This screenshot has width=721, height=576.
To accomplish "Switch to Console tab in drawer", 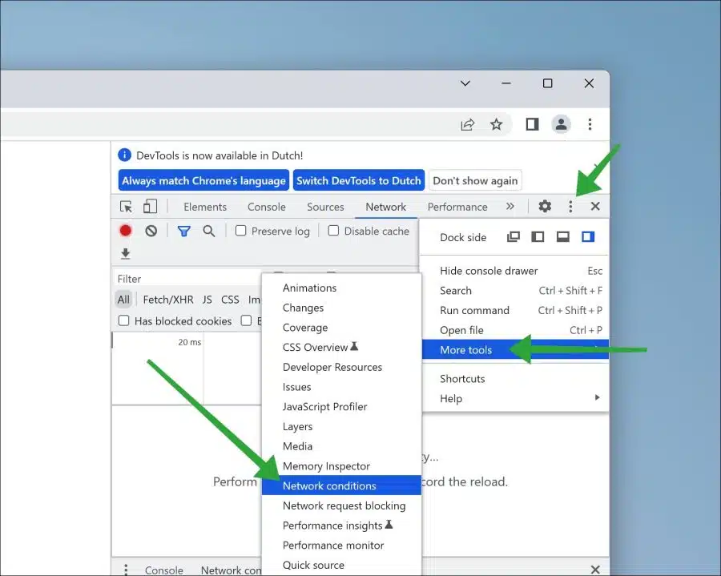I will click(x=164, y=570).
